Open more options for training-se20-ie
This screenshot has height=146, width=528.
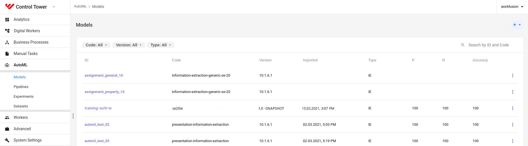coord(513,108)
